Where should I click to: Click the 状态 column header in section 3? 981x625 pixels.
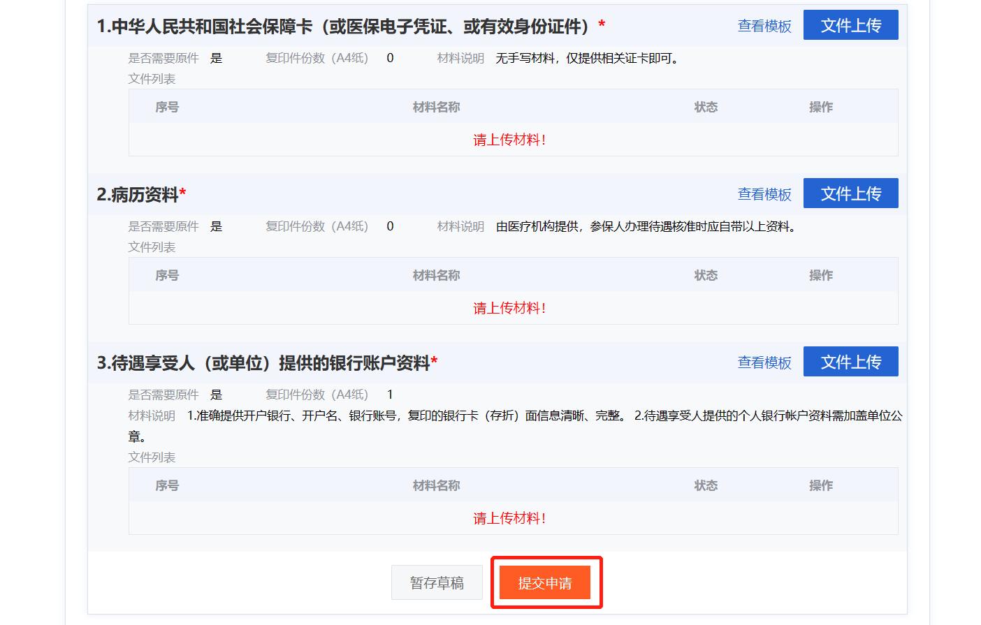tap(706, 484)
